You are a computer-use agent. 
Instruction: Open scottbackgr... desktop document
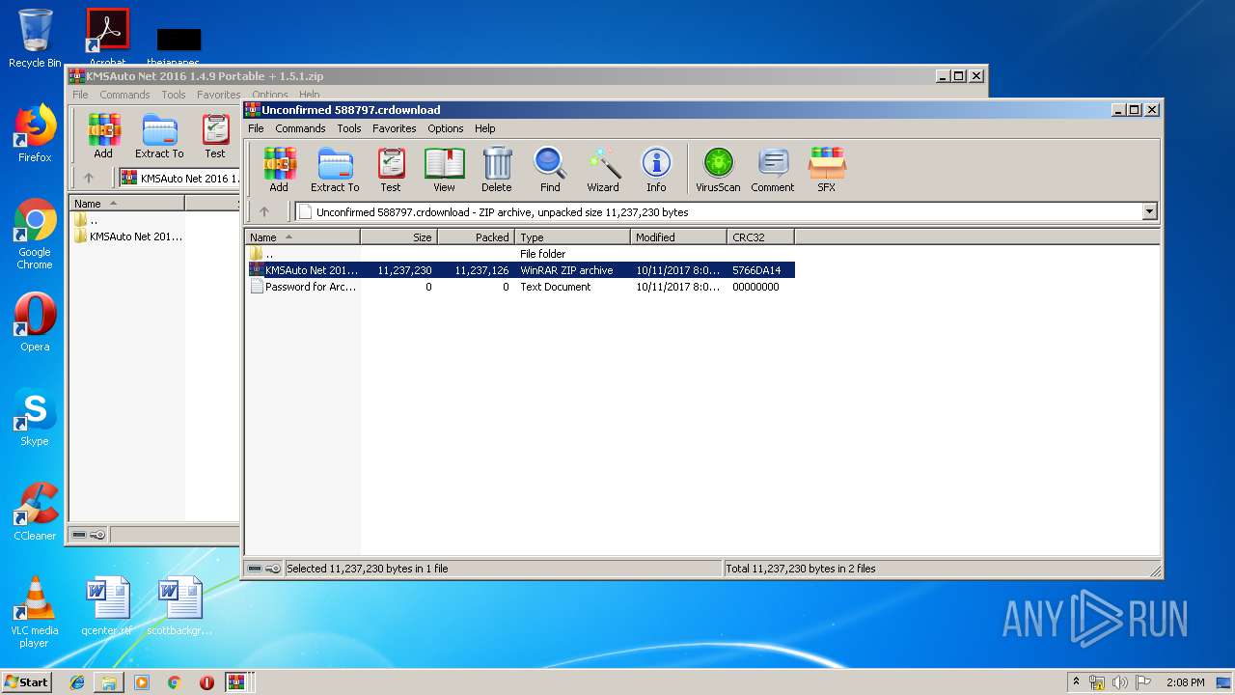(x=179, y=606)
